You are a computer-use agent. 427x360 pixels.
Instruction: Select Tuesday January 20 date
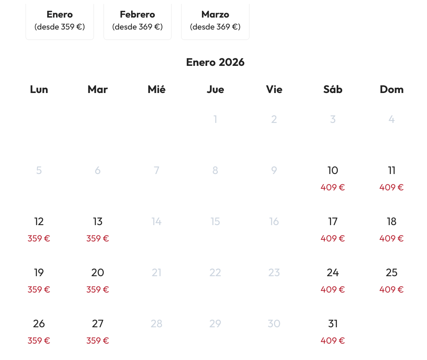pos(98,280)
